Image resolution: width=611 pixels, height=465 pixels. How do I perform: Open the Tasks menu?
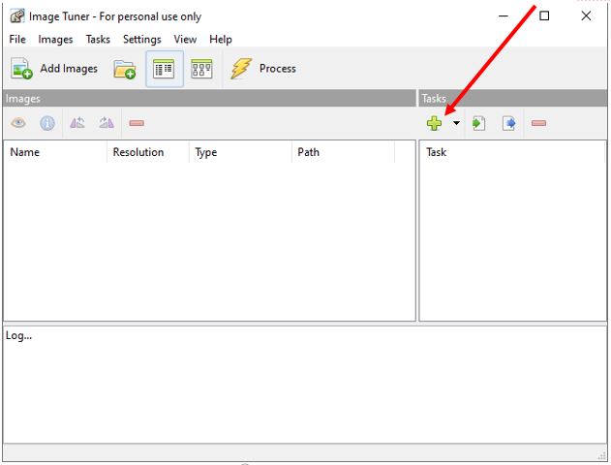(x=98, y=40)
